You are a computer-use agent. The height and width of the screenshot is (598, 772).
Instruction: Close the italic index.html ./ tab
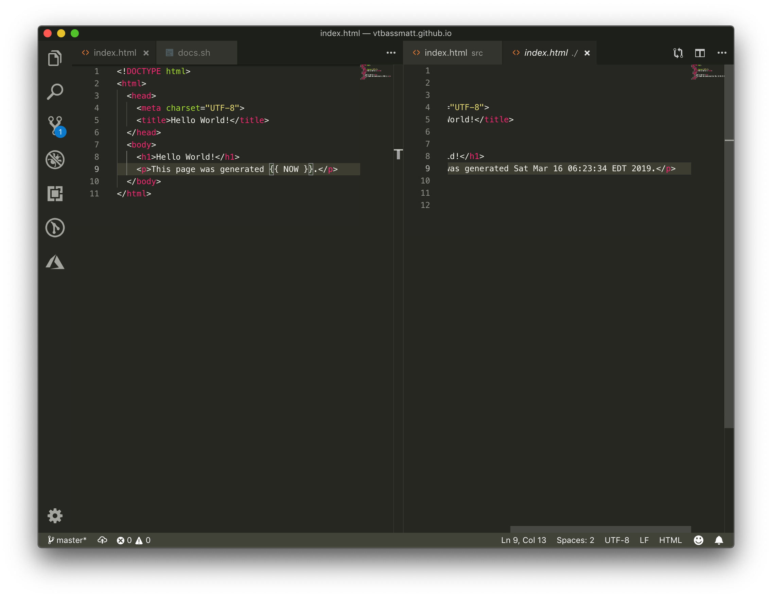click(587, 53)
